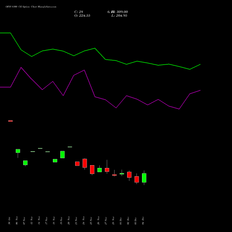This screenshot has width=232, height=232.
Task: Click the '30 Oct' date label
Action: tap(9, 221)
